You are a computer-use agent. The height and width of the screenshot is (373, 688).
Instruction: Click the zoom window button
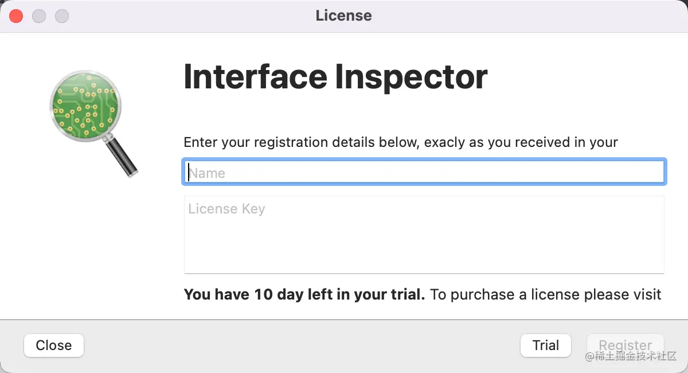[62, 16]
